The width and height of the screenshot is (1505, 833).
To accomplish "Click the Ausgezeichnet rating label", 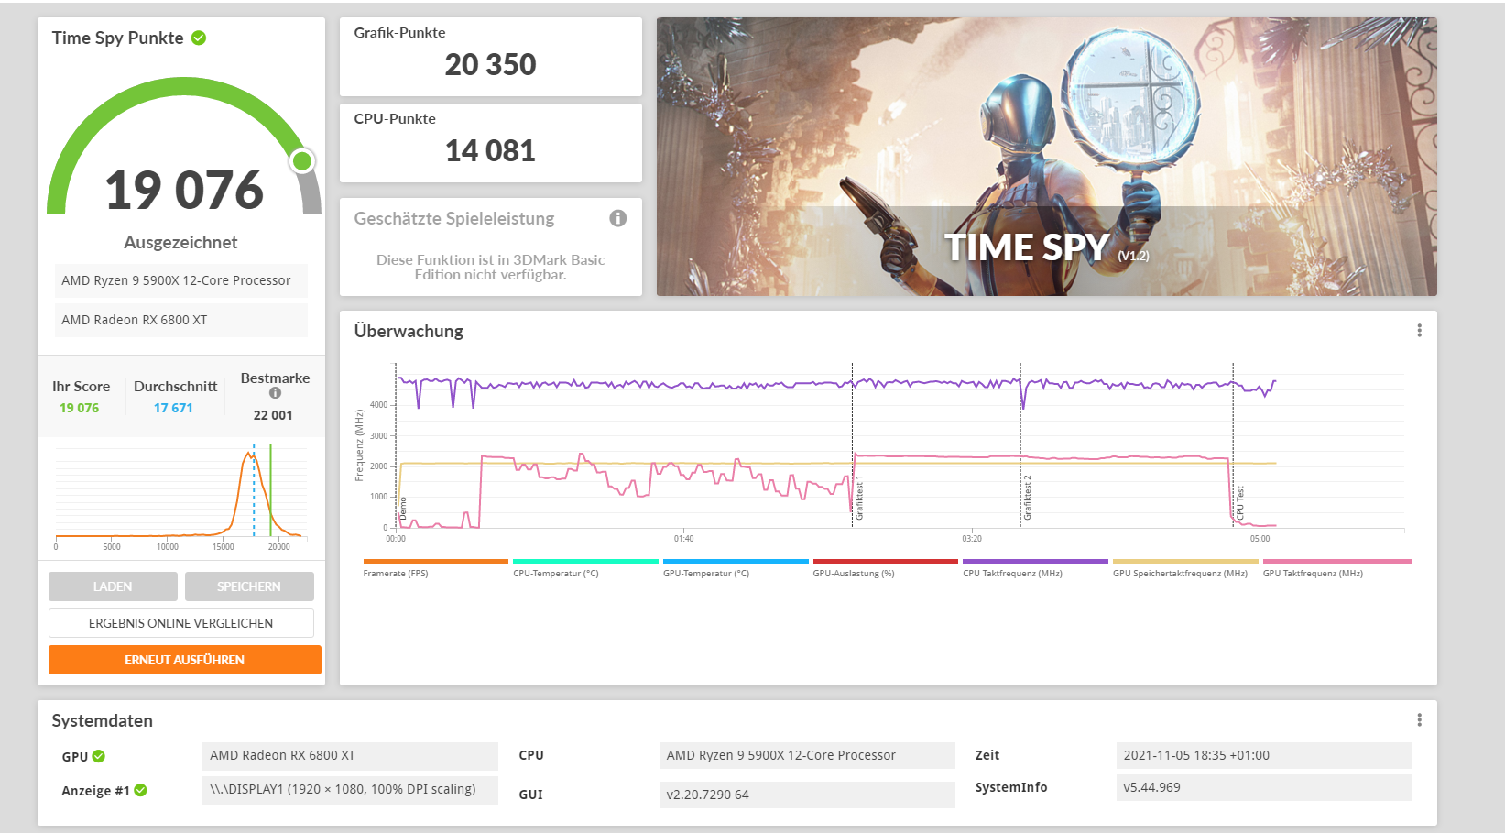I will [x=181, y=242].
